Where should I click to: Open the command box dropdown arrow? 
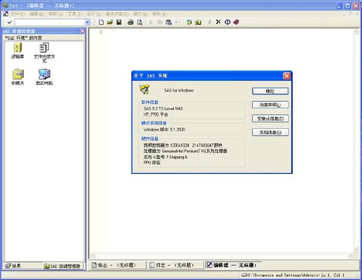tap(87, 22)
